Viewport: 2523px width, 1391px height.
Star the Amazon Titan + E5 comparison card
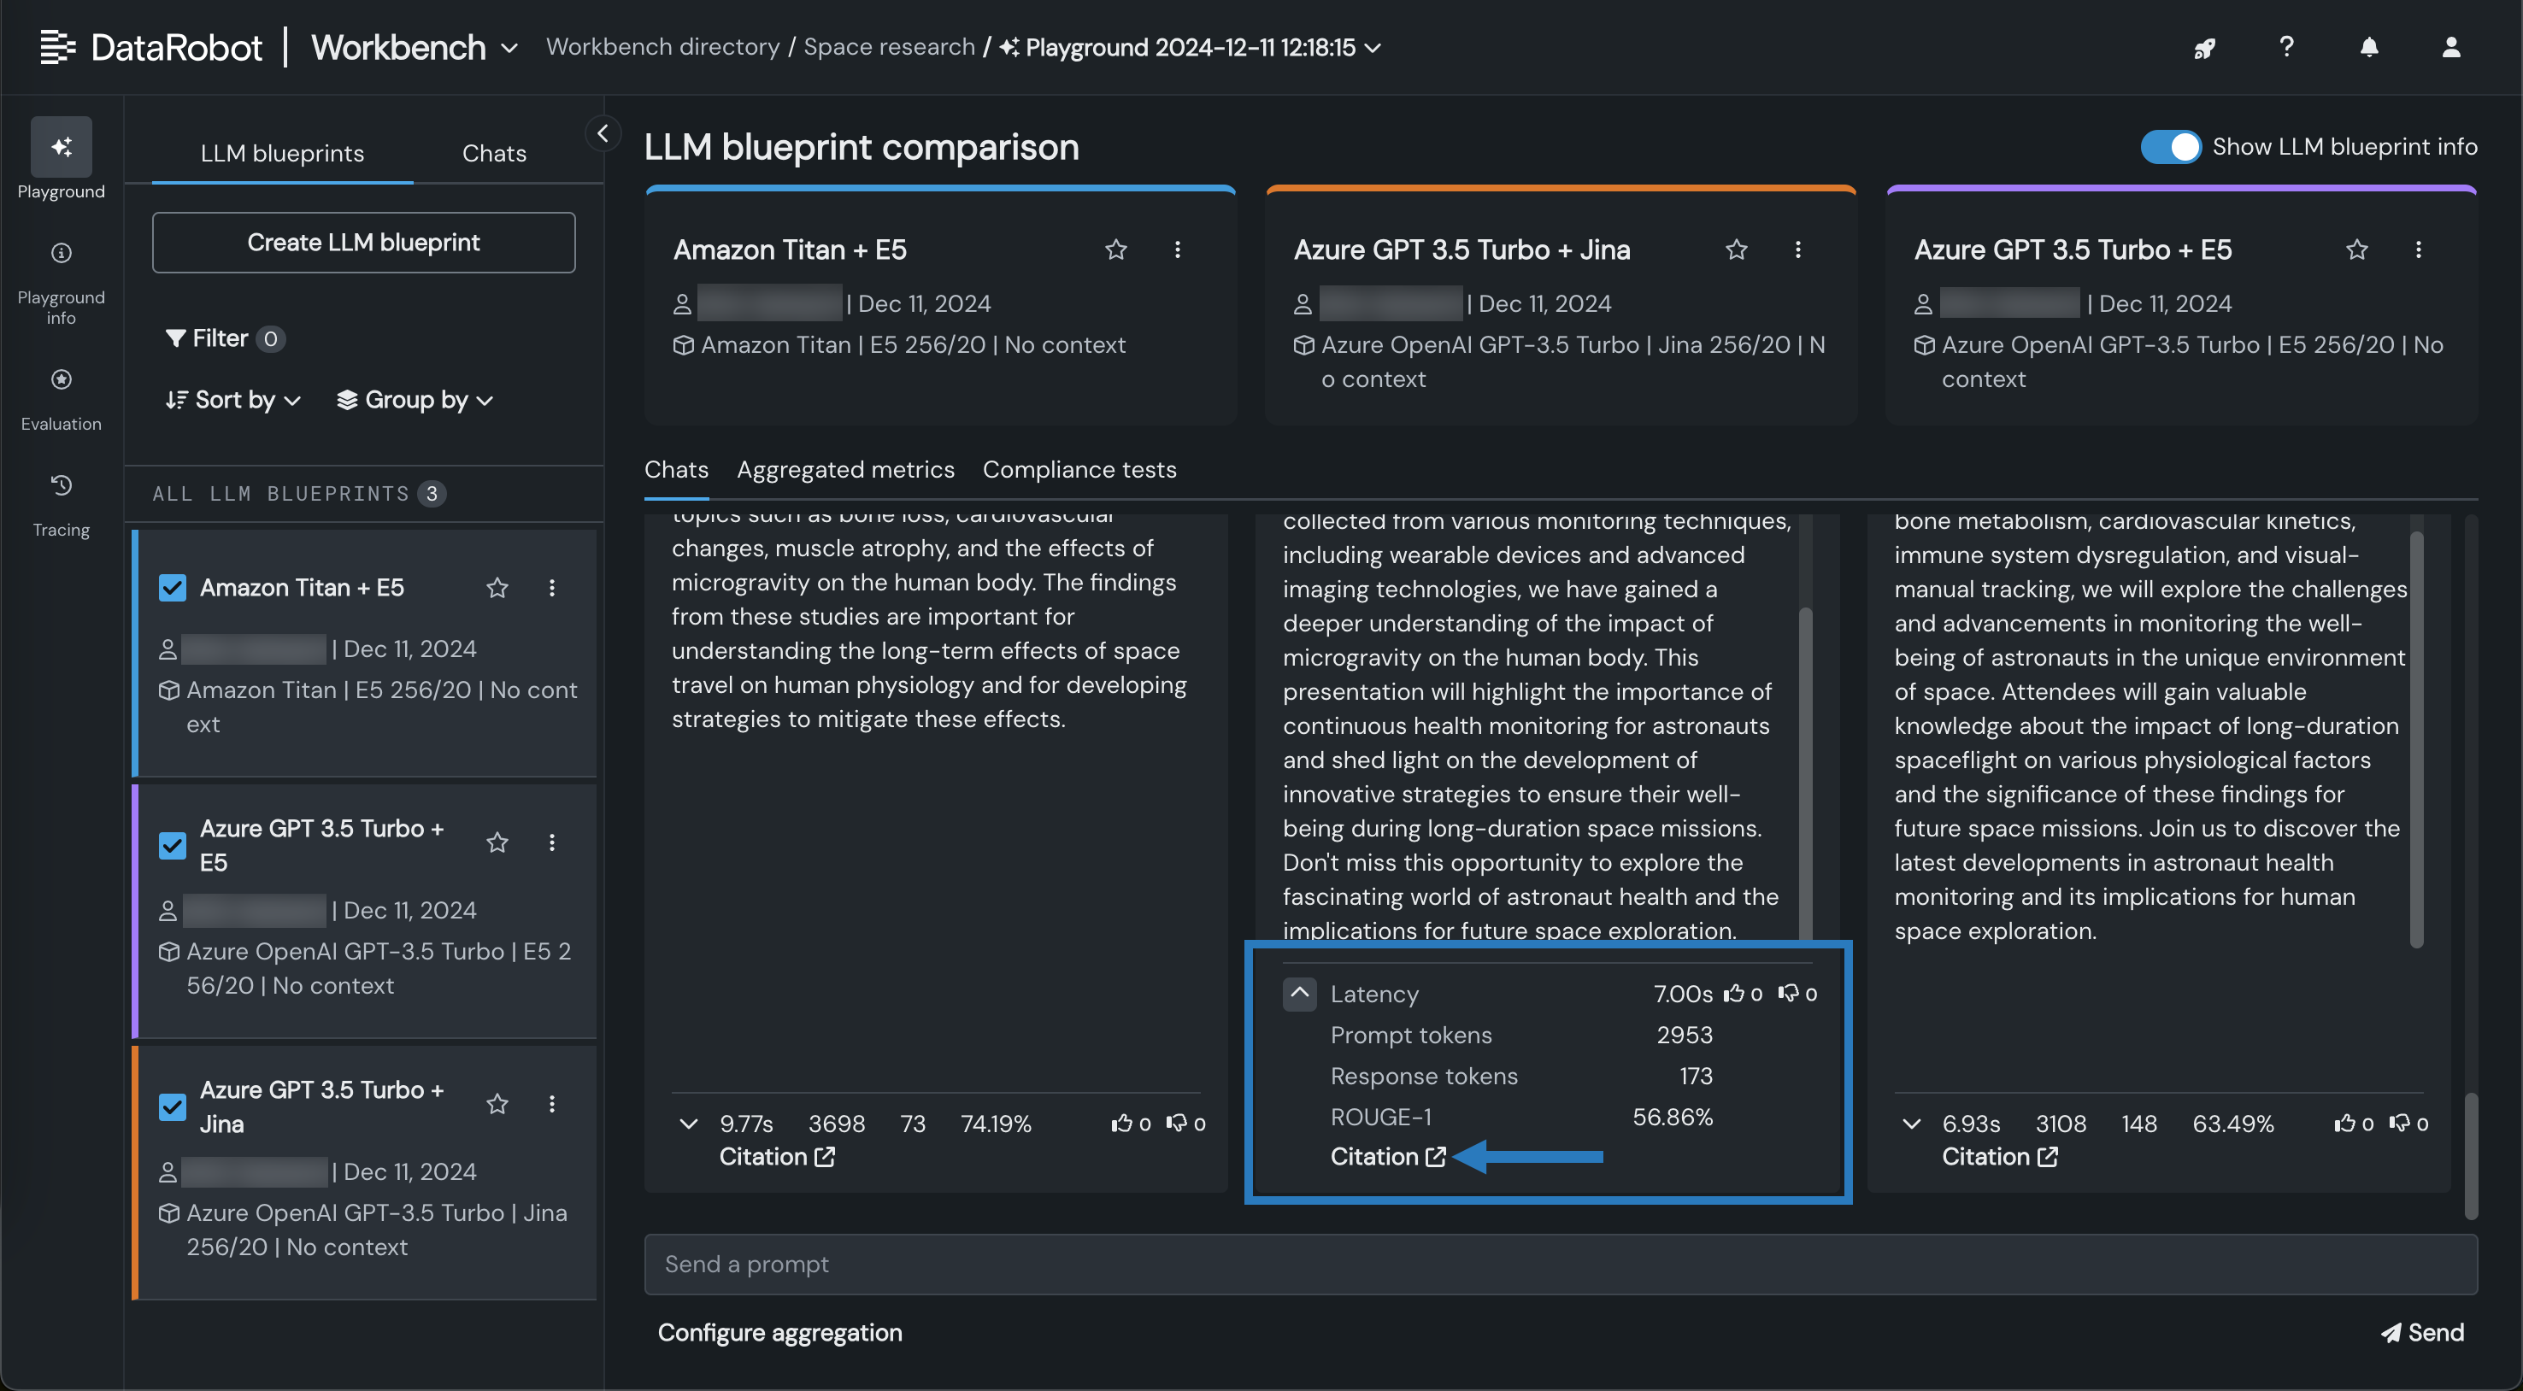1115,249
